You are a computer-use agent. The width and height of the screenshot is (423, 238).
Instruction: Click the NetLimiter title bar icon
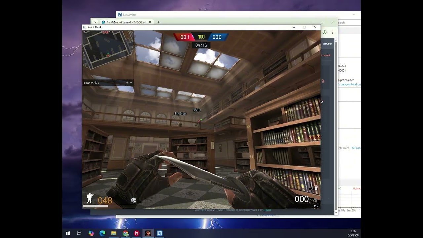pyautogui.click(x=120, y=15)
